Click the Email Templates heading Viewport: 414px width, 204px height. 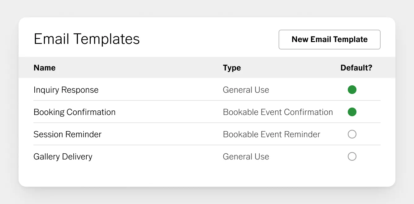tap(87, 39)
